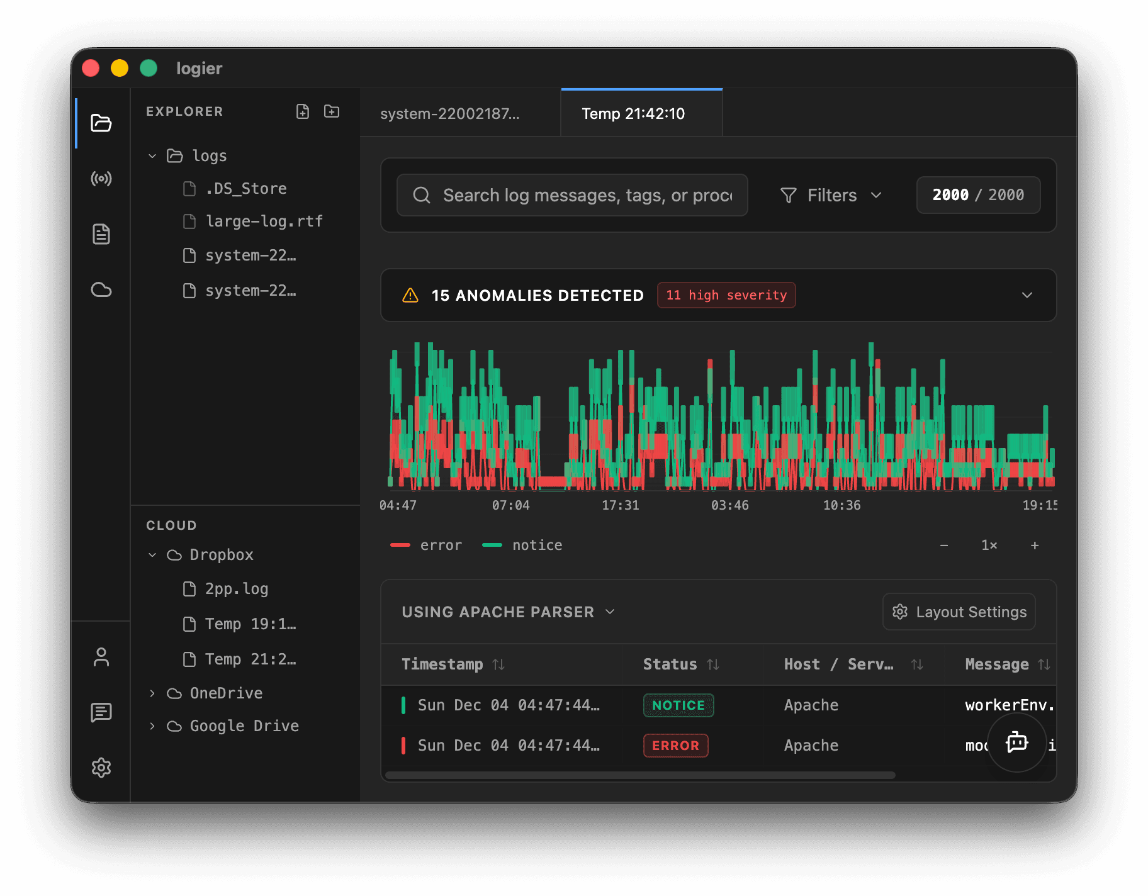This screenshot has width=1148, height=896.
Task: Open the feedback message icon
Action: (x=101, y=712)
